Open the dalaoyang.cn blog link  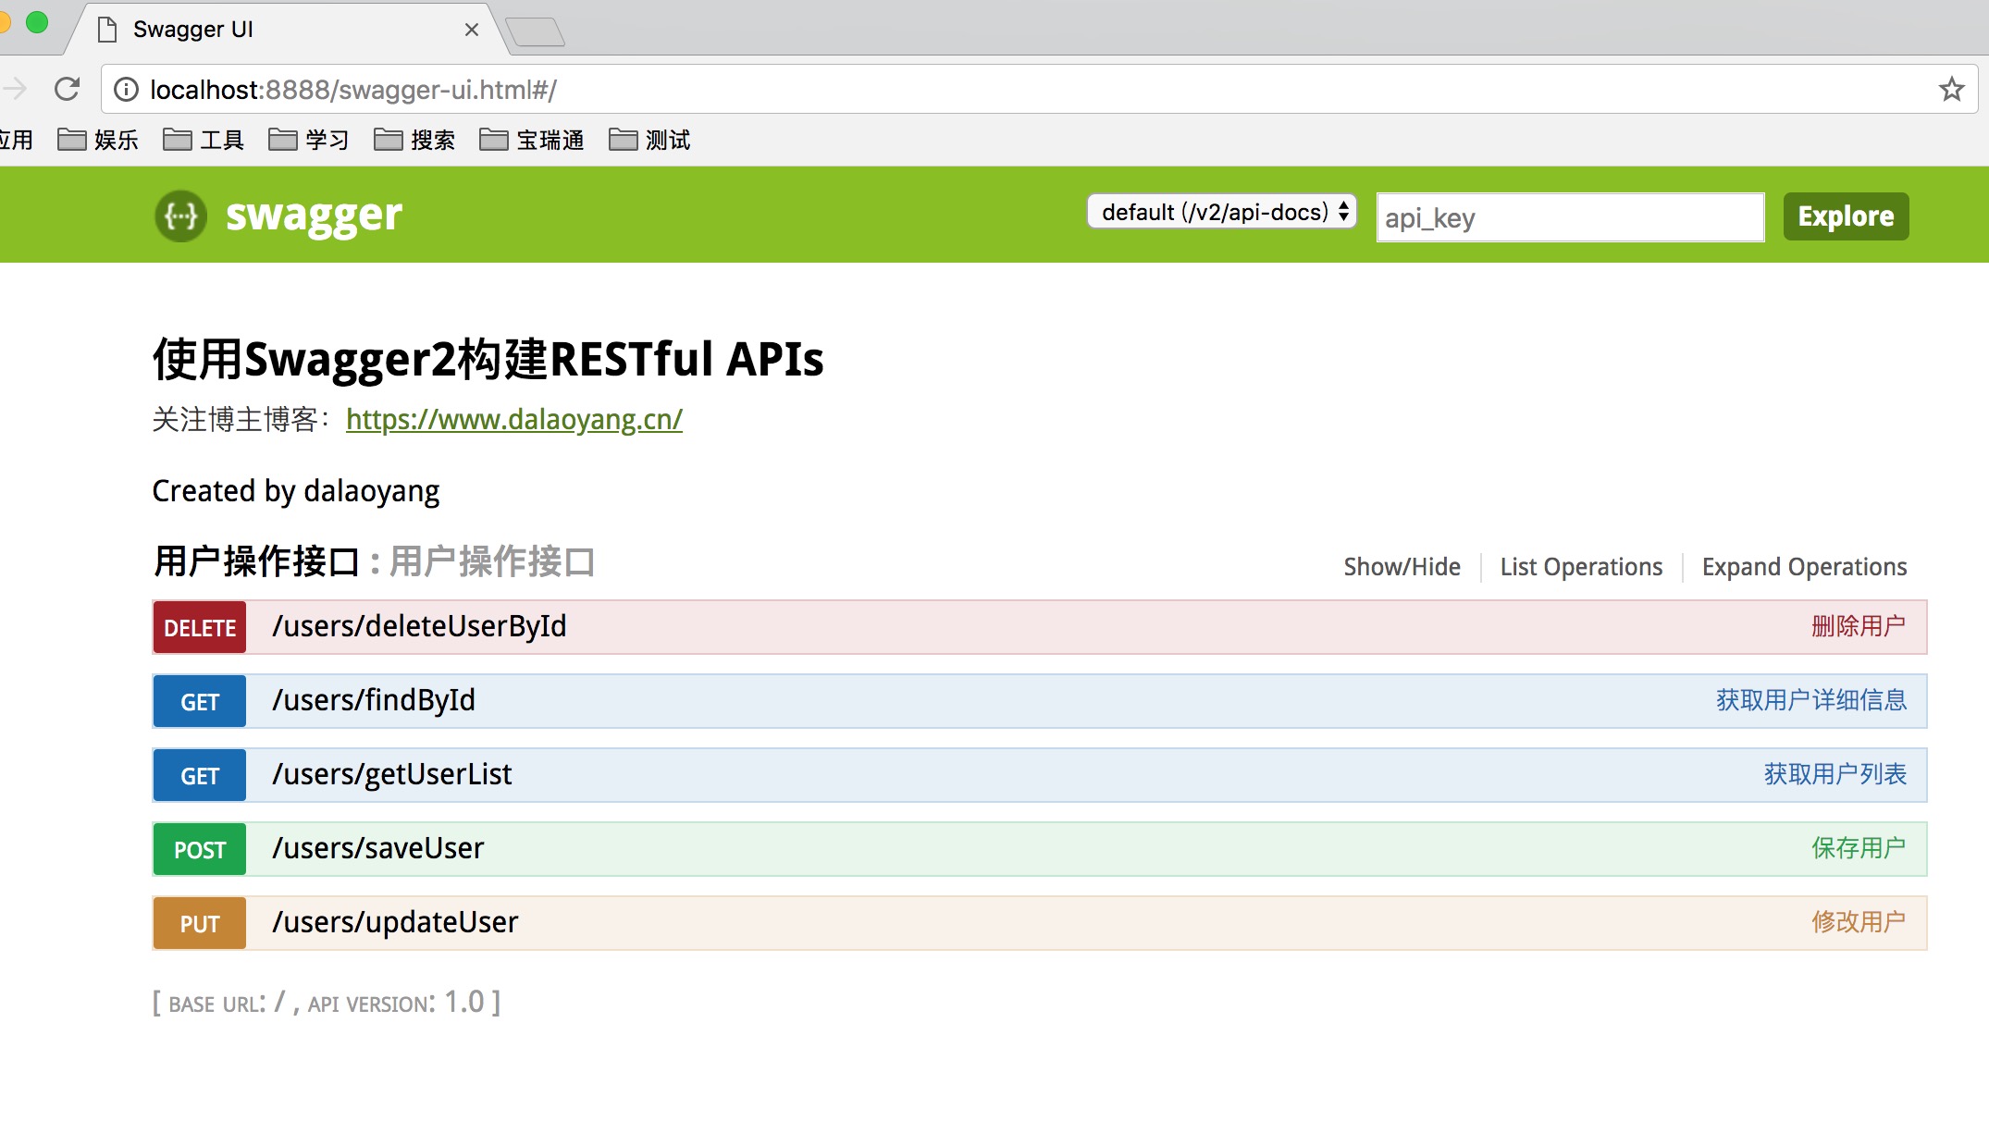point(513,420)
